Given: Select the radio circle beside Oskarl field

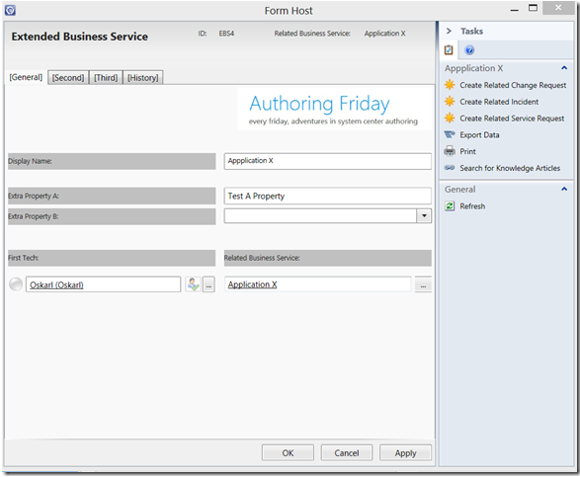Looking at the screenshot, I should [x=16, y=284].
